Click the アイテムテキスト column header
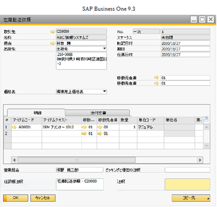Viewport: 217px width, 207px height. (62, 120)
